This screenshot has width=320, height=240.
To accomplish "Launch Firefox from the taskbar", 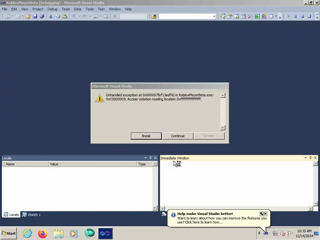I will coord(42,233).
